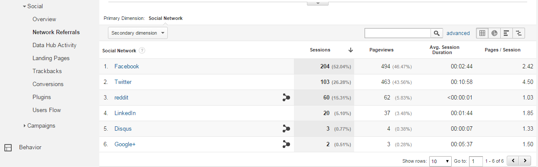The width and height of the screenshot is (538, 167).
Task: Select the performance bar view icon
Action: click(x=506, y=33)
